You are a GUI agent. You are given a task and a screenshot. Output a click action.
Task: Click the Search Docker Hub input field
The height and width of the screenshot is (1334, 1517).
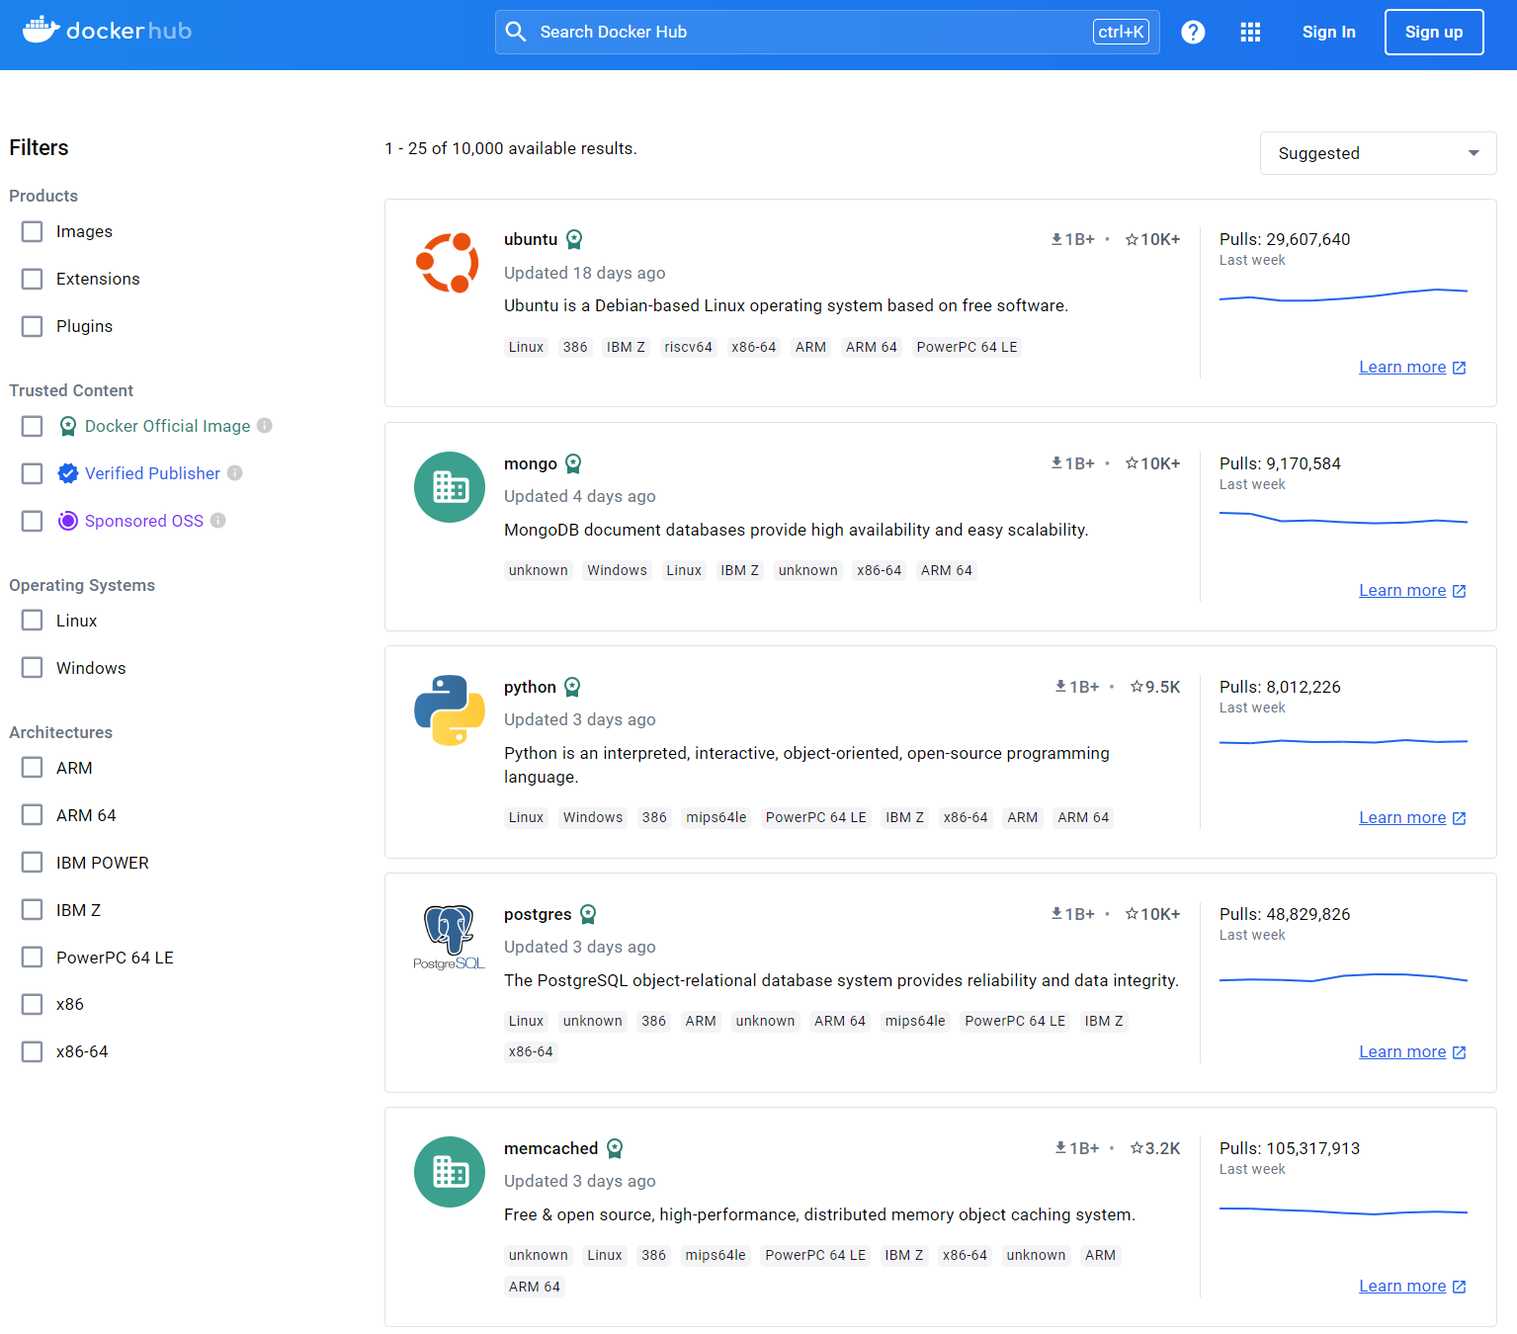pyautogui.click(x=791, y=31)
